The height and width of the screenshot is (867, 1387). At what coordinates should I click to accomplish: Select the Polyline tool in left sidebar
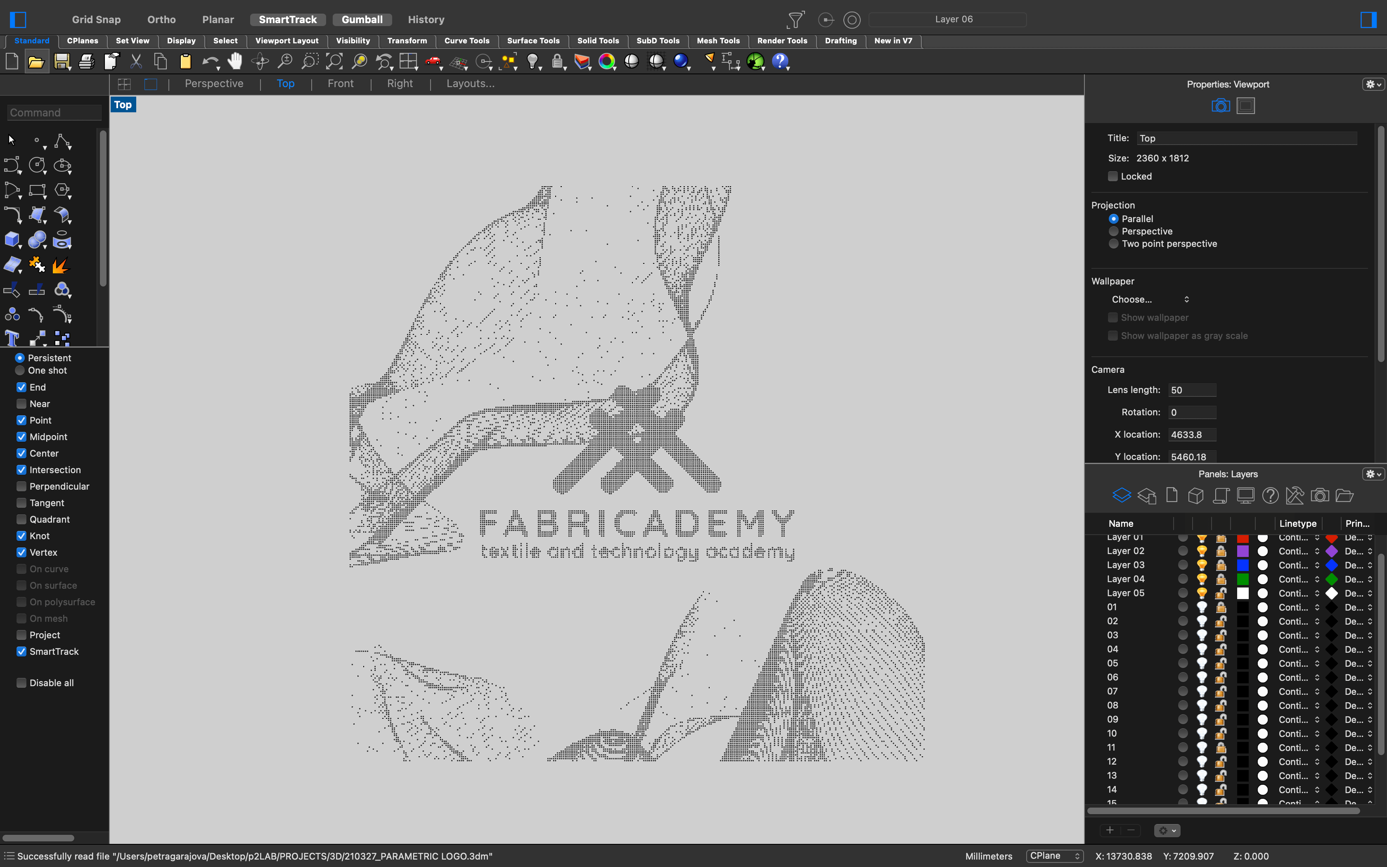[62, 141]
